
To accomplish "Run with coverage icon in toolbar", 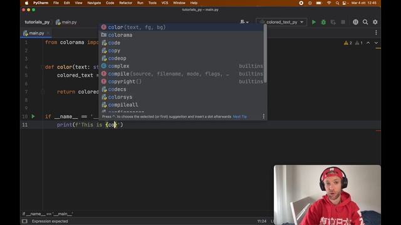I will (333, 22).
